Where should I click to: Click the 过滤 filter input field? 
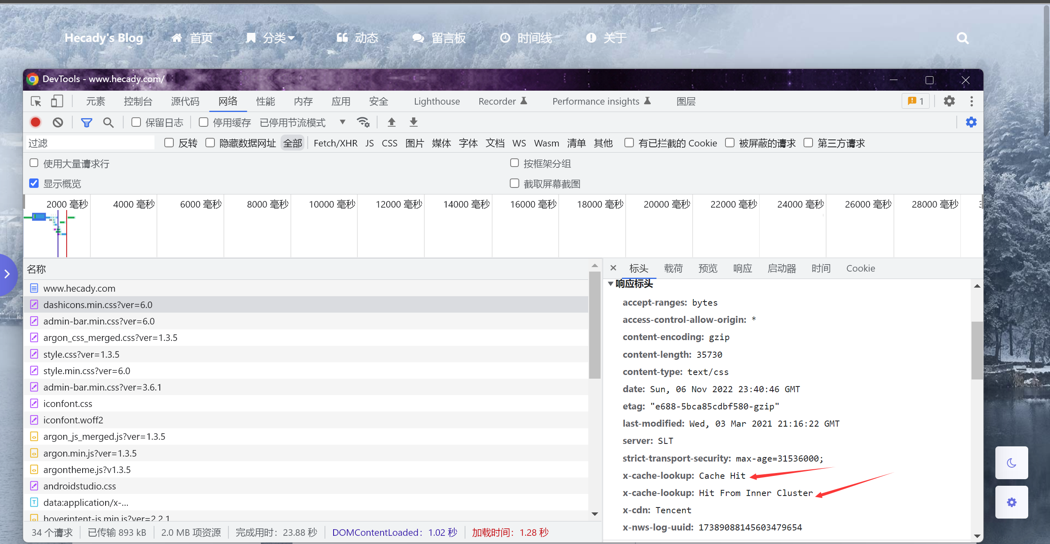[90, 143]
